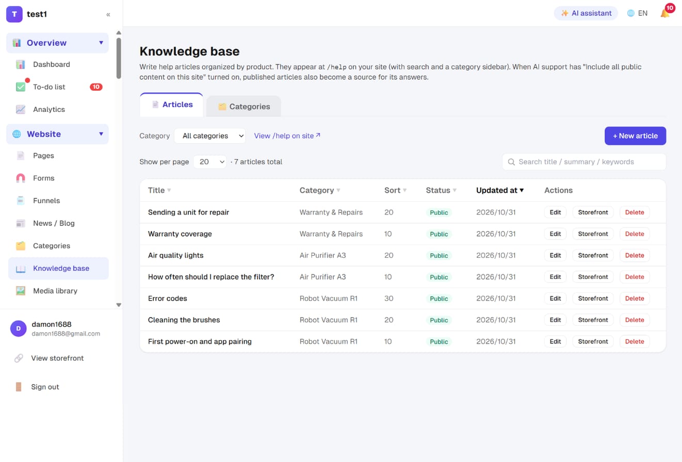Screen dimensions: 682x462
Task: Sort table by Category column
Action: 320,190
